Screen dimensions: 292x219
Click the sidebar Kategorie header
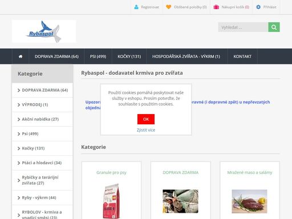pyautogui.click(x=42, y=74)
